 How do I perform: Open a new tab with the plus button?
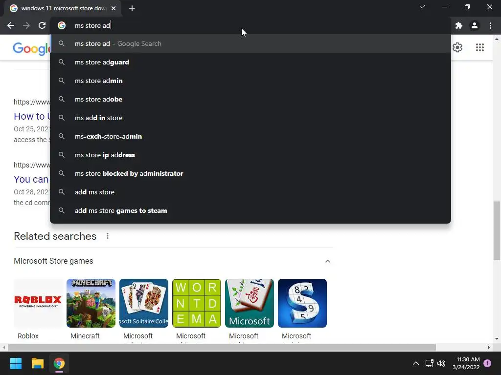pyautogui.click(x=132, y=8)
